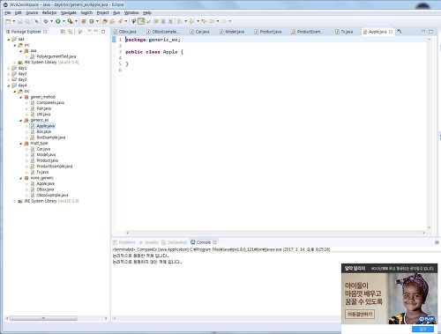Image resolution: width=441 pixels, height=334 pixels.
Task: Open the Debug dropdown arrow
Action: (51, 21)
